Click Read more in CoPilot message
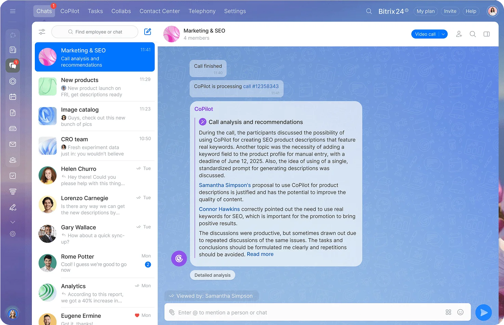The width and height of the screenshot is (504, 325). tap(260, 254)
